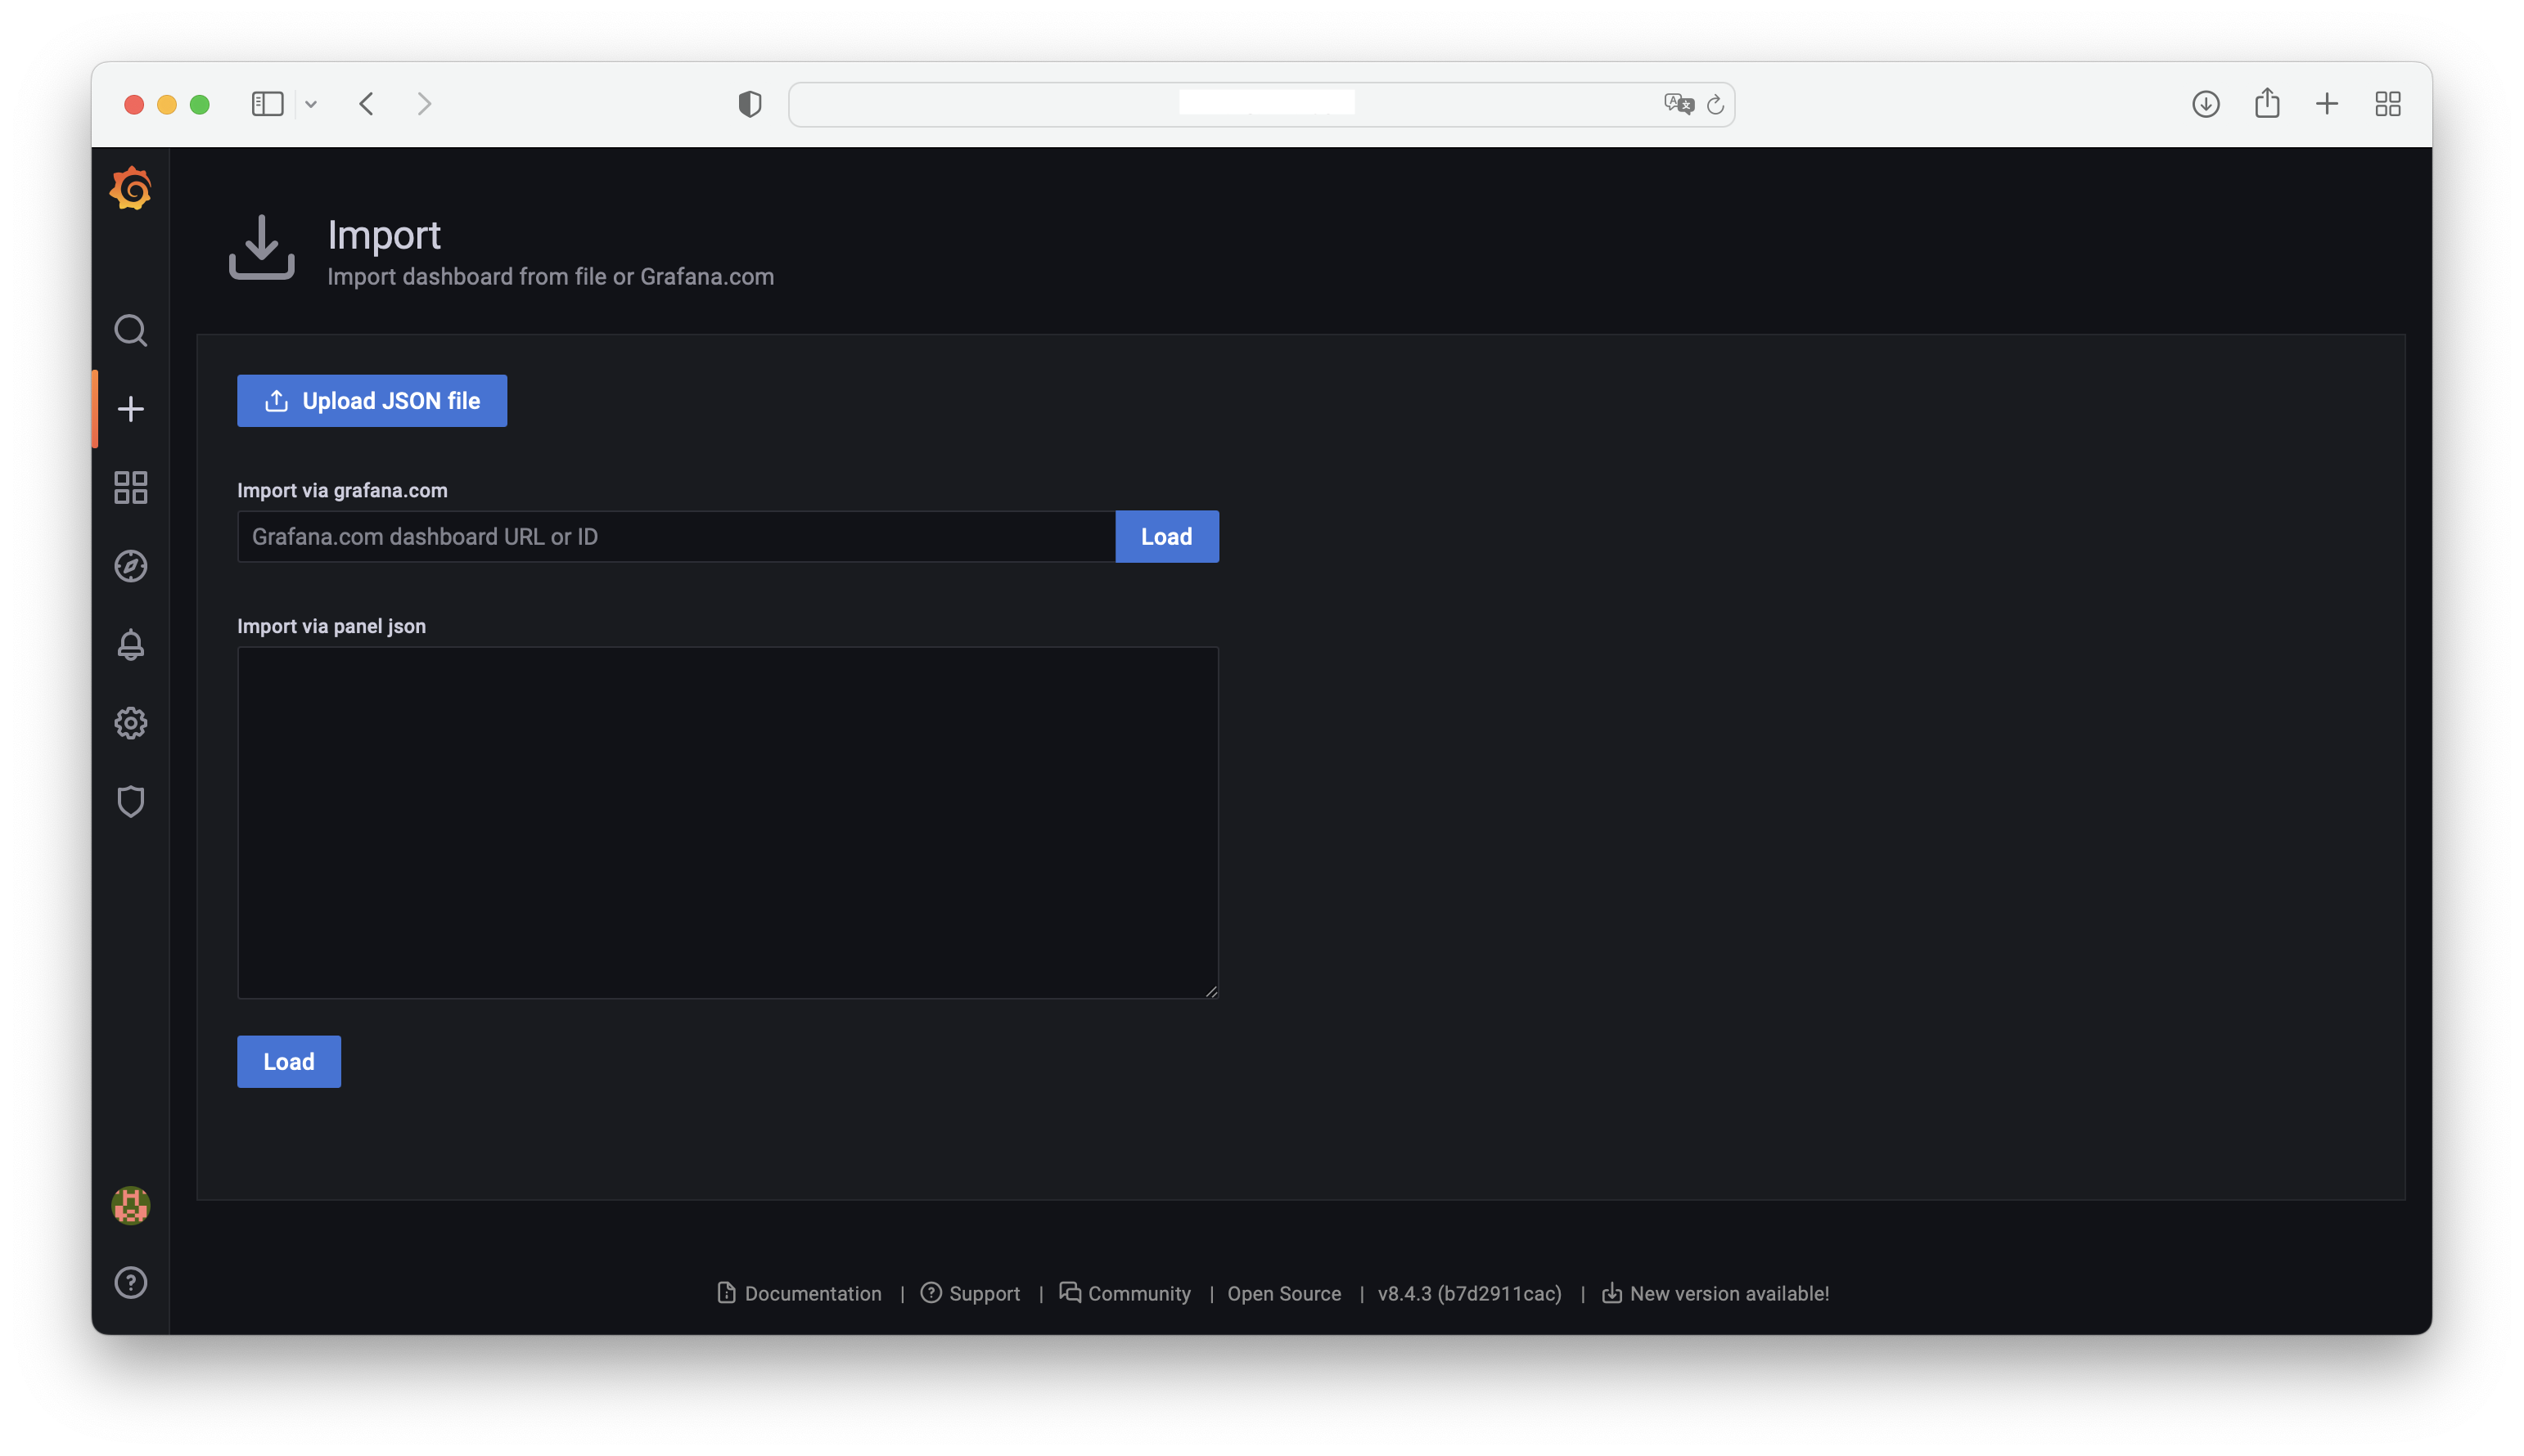2524x1456 pixels.
Task: Click the Import dashboard from file subtitle
Action: click(550, 277)
